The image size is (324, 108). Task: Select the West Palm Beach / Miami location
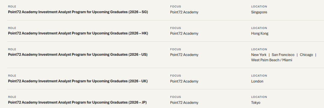point(271,60)
